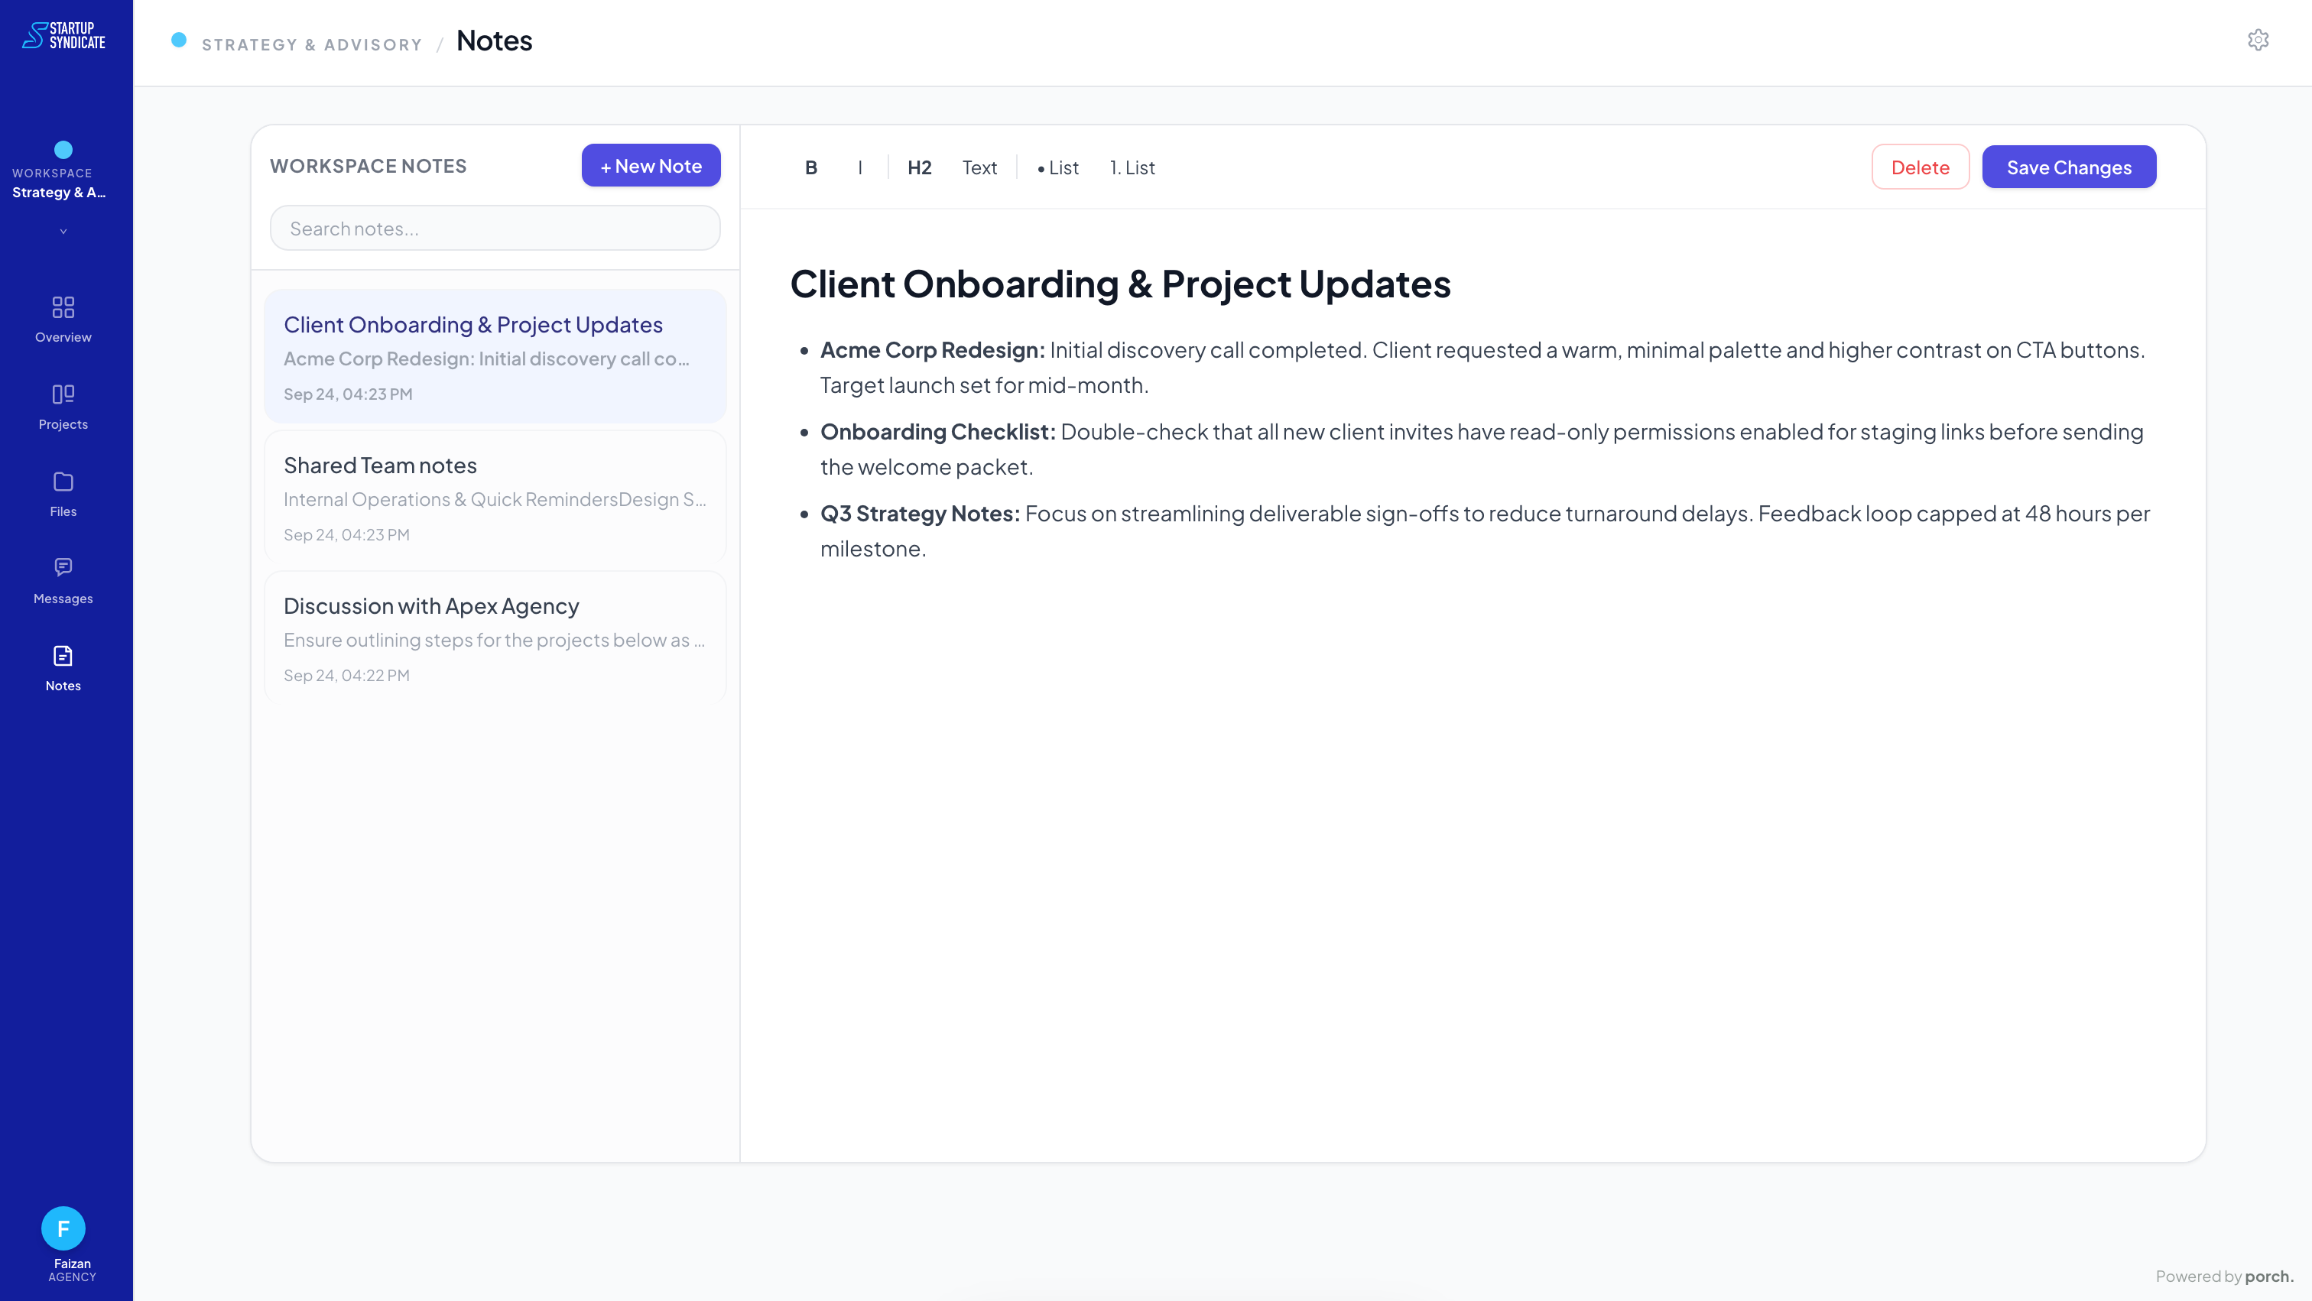Select the Client Onboarding & Project Updates note
The height and width of the screenshot is (1301, 2312).
(495, 356)
